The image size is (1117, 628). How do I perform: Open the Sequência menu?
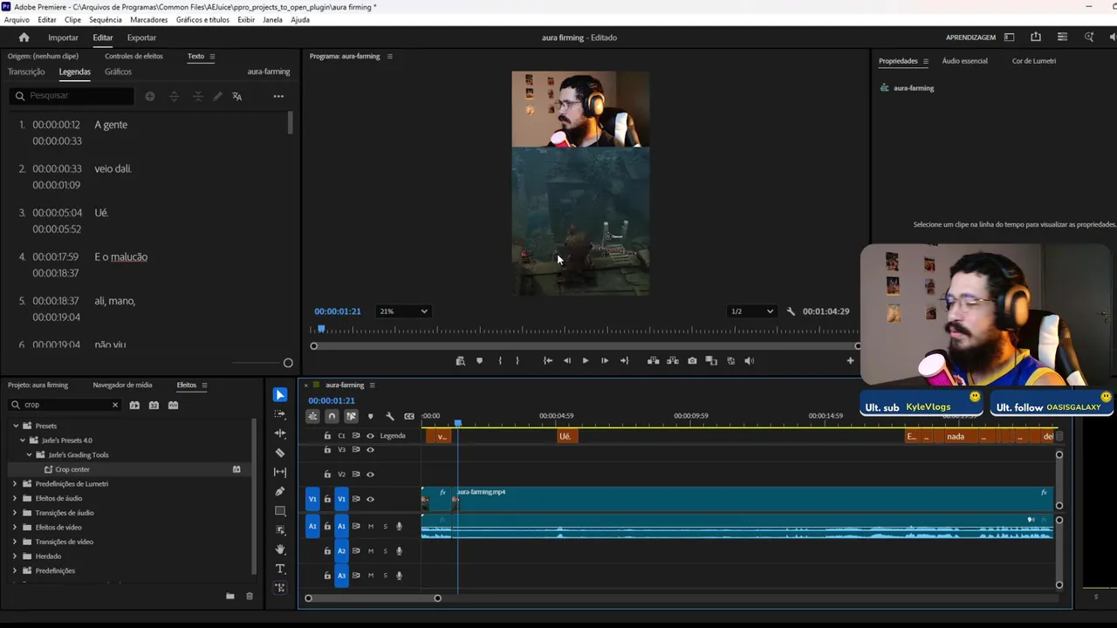pos(106,19)
